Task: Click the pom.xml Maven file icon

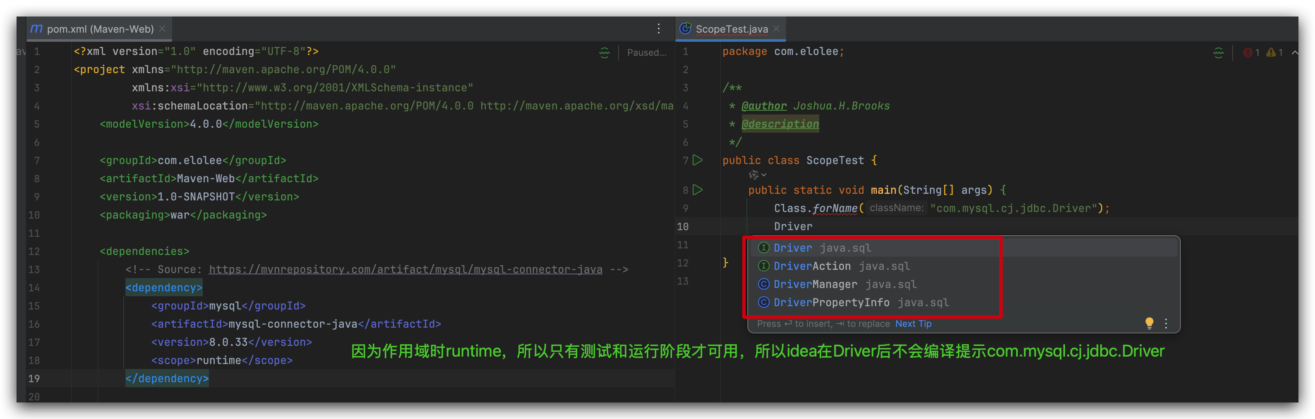Action: point(36,29)
